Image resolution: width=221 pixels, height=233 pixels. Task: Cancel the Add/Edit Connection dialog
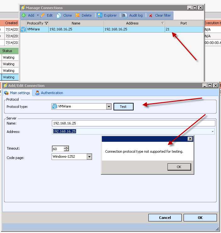pos(165,218)
